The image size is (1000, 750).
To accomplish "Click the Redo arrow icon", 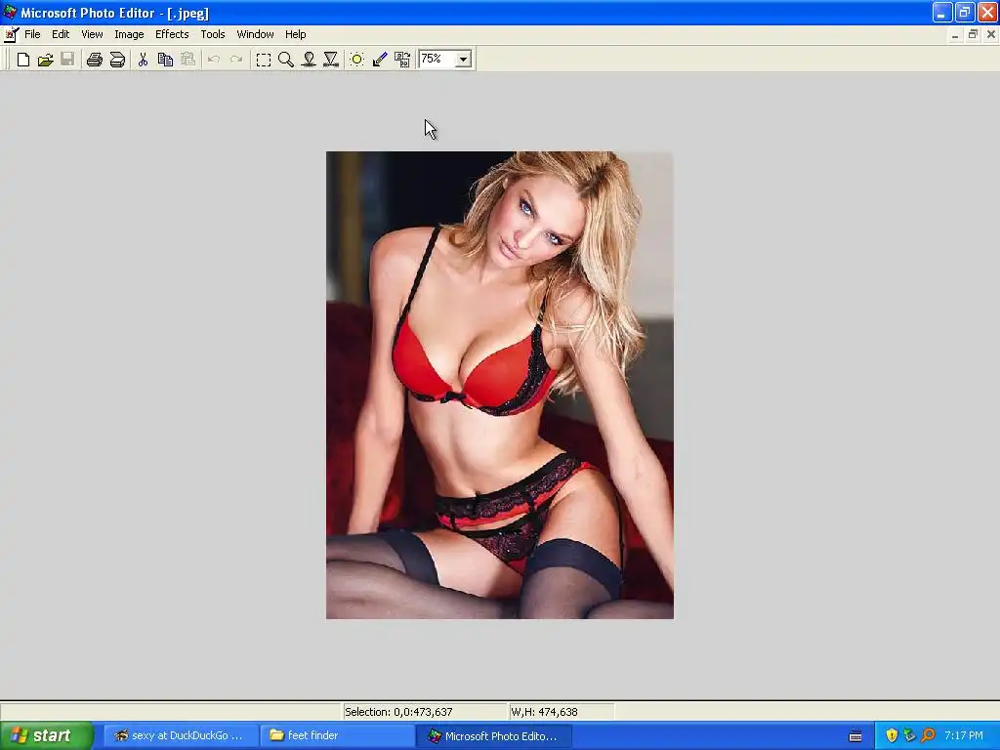I will click(x=236, y=60).
